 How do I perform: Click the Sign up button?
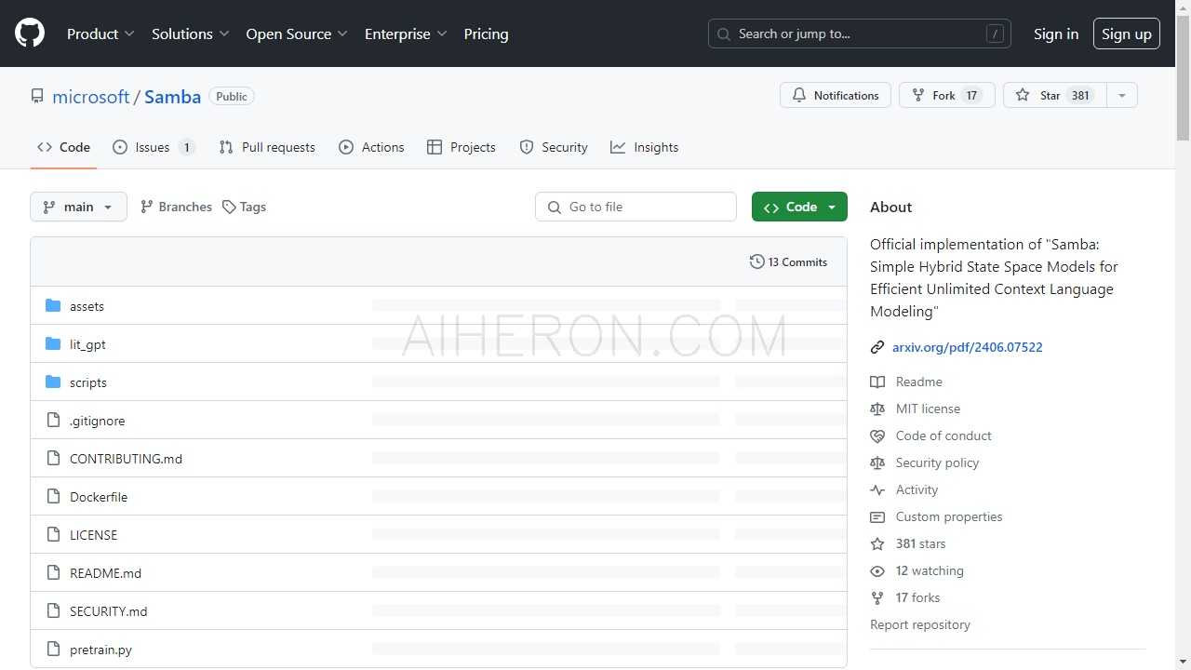(x=1127, y=33)
